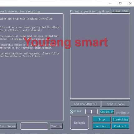Viewport: 134px width, 134px height.
Task: Click the Clear Code button
Action: click(x=120, y=11)
